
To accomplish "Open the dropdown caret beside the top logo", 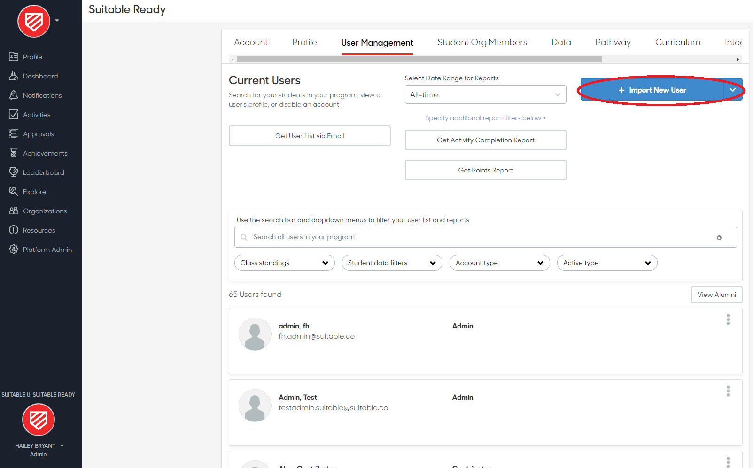I will click(57, 21).
